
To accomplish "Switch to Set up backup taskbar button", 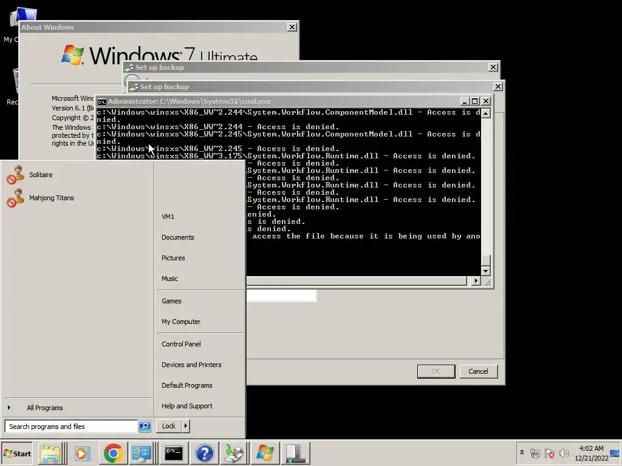I will [234, 453].
